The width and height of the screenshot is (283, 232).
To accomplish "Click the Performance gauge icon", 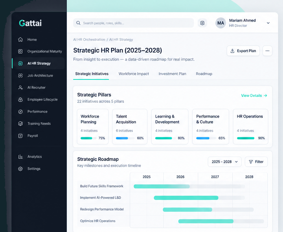I will (20, 112).
